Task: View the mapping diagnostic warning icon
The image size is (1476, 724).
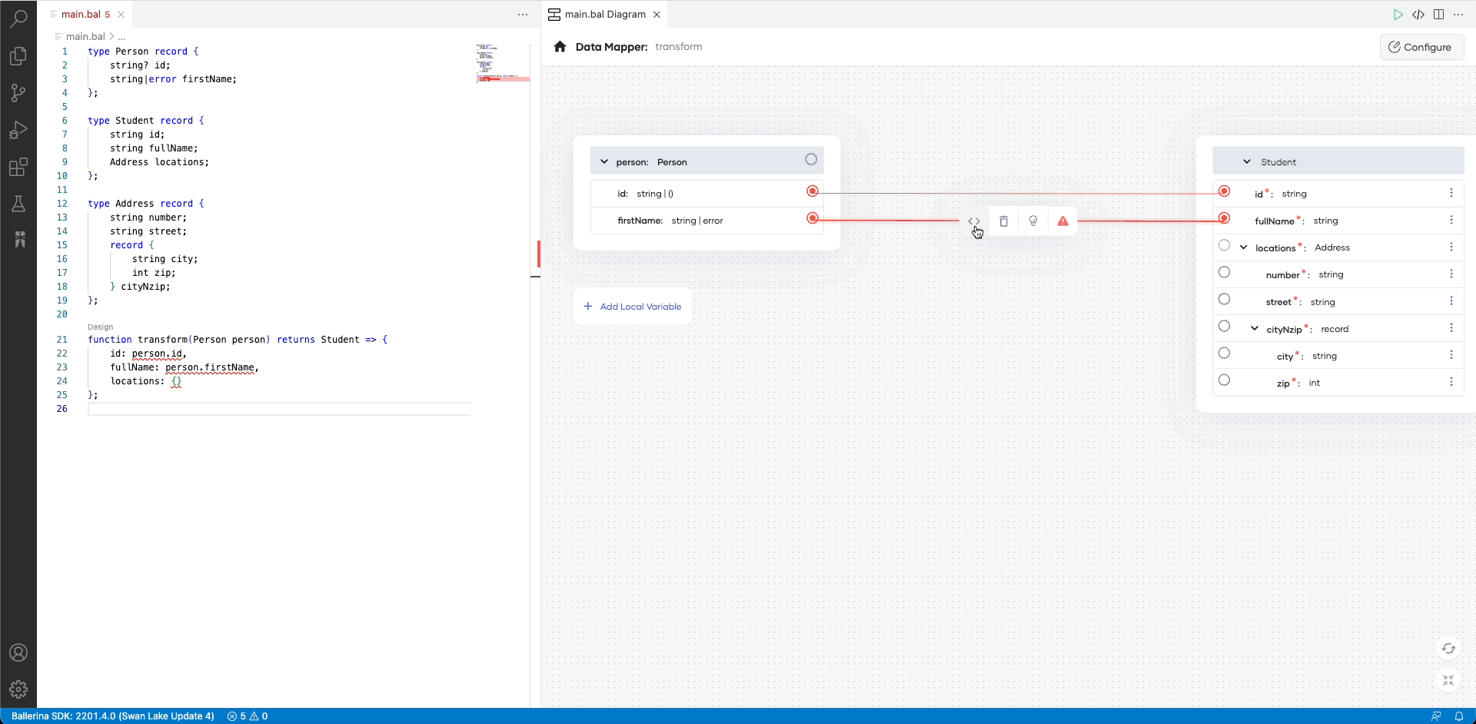Action: coord(1063,221)
